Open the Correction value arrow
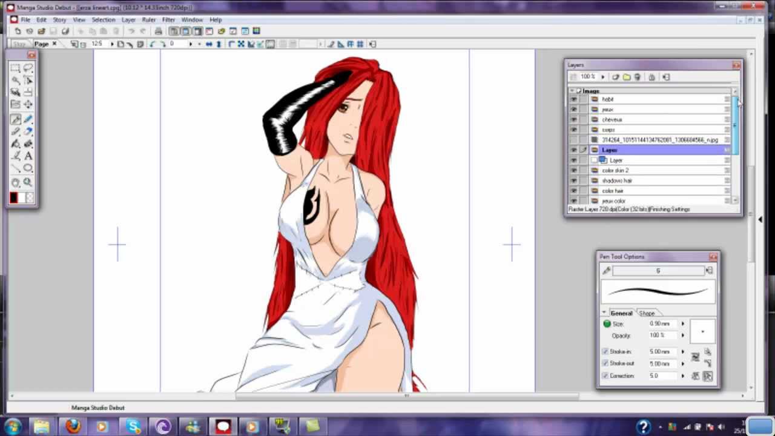Screen dimensions: 775x436 pyautogui.click(x=683, y=375)
